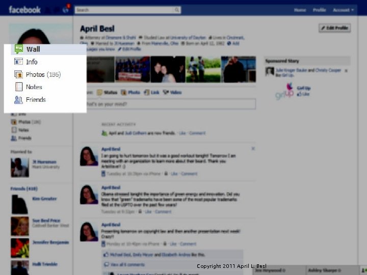Open Photos (186) in the magnified menu

[43, 74]
